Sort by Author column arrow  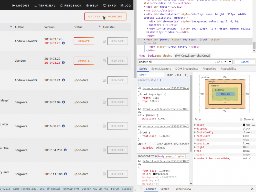[x=11, y=26]
